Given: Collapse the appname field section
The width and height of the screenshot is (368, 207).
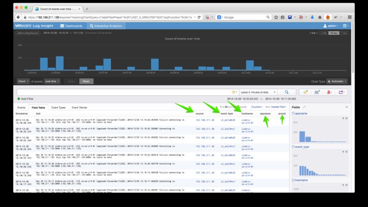Looking at the screenshot, I should [x=293, y=113].
